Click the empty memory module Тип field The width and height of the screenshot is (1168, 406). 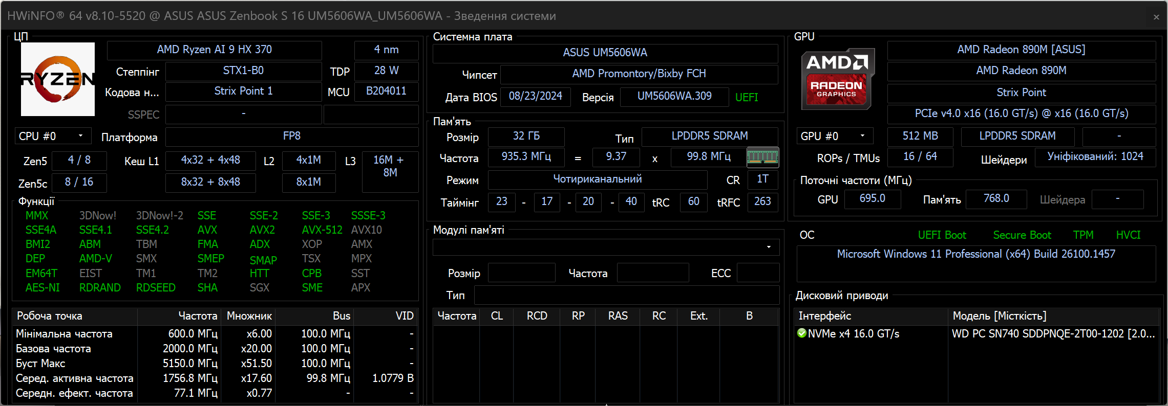(627, 296)
